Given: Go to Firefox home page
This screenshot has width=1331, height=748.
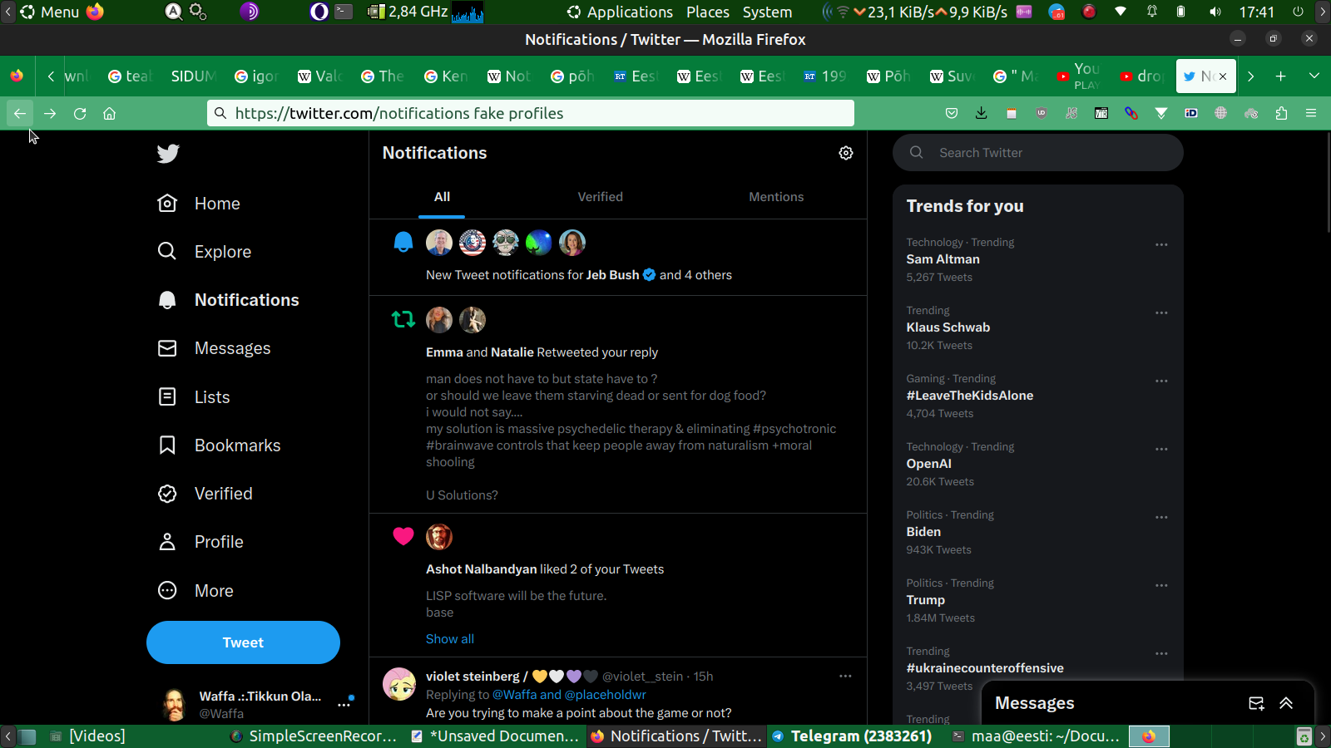Looking at the screenshot, I should [x=109, y=113].
